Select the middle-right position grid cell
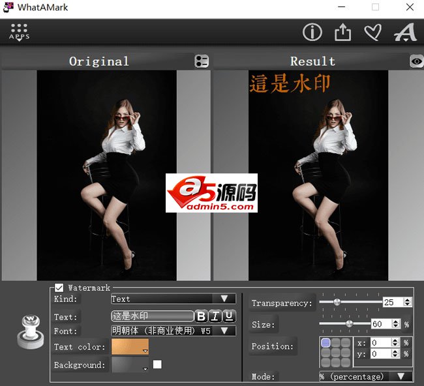The height and width of the screenshot is (386, 424). (x=346, y=353)
